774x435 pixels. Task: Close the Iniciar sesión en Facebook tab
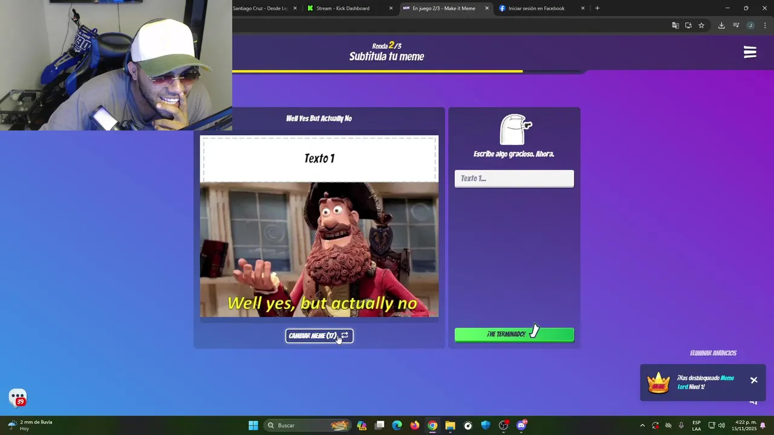583,8
